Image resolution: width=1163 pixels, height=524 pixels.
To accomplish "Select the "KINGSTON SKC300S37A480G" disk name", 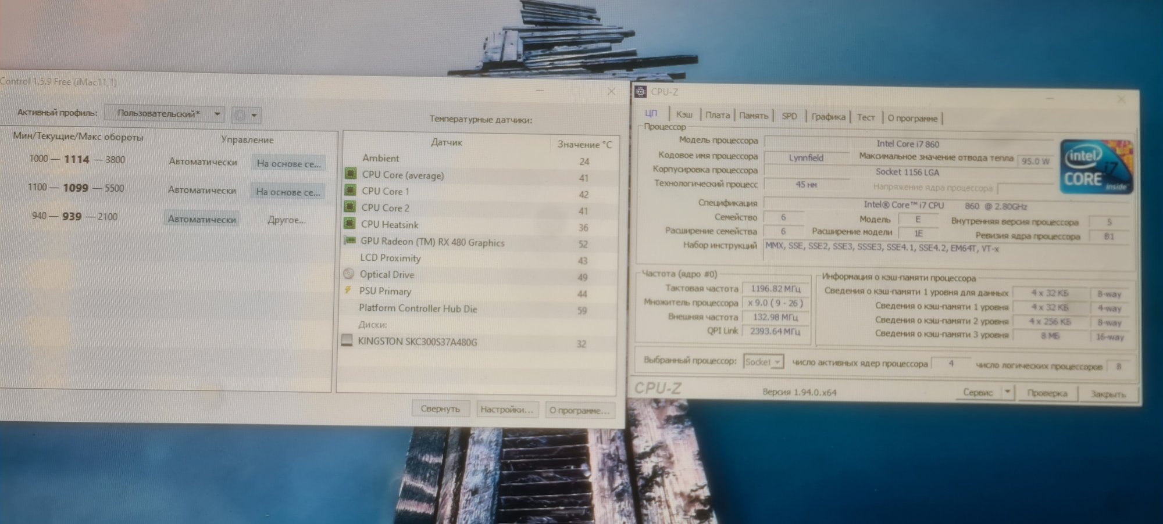I will pos(418,342).
